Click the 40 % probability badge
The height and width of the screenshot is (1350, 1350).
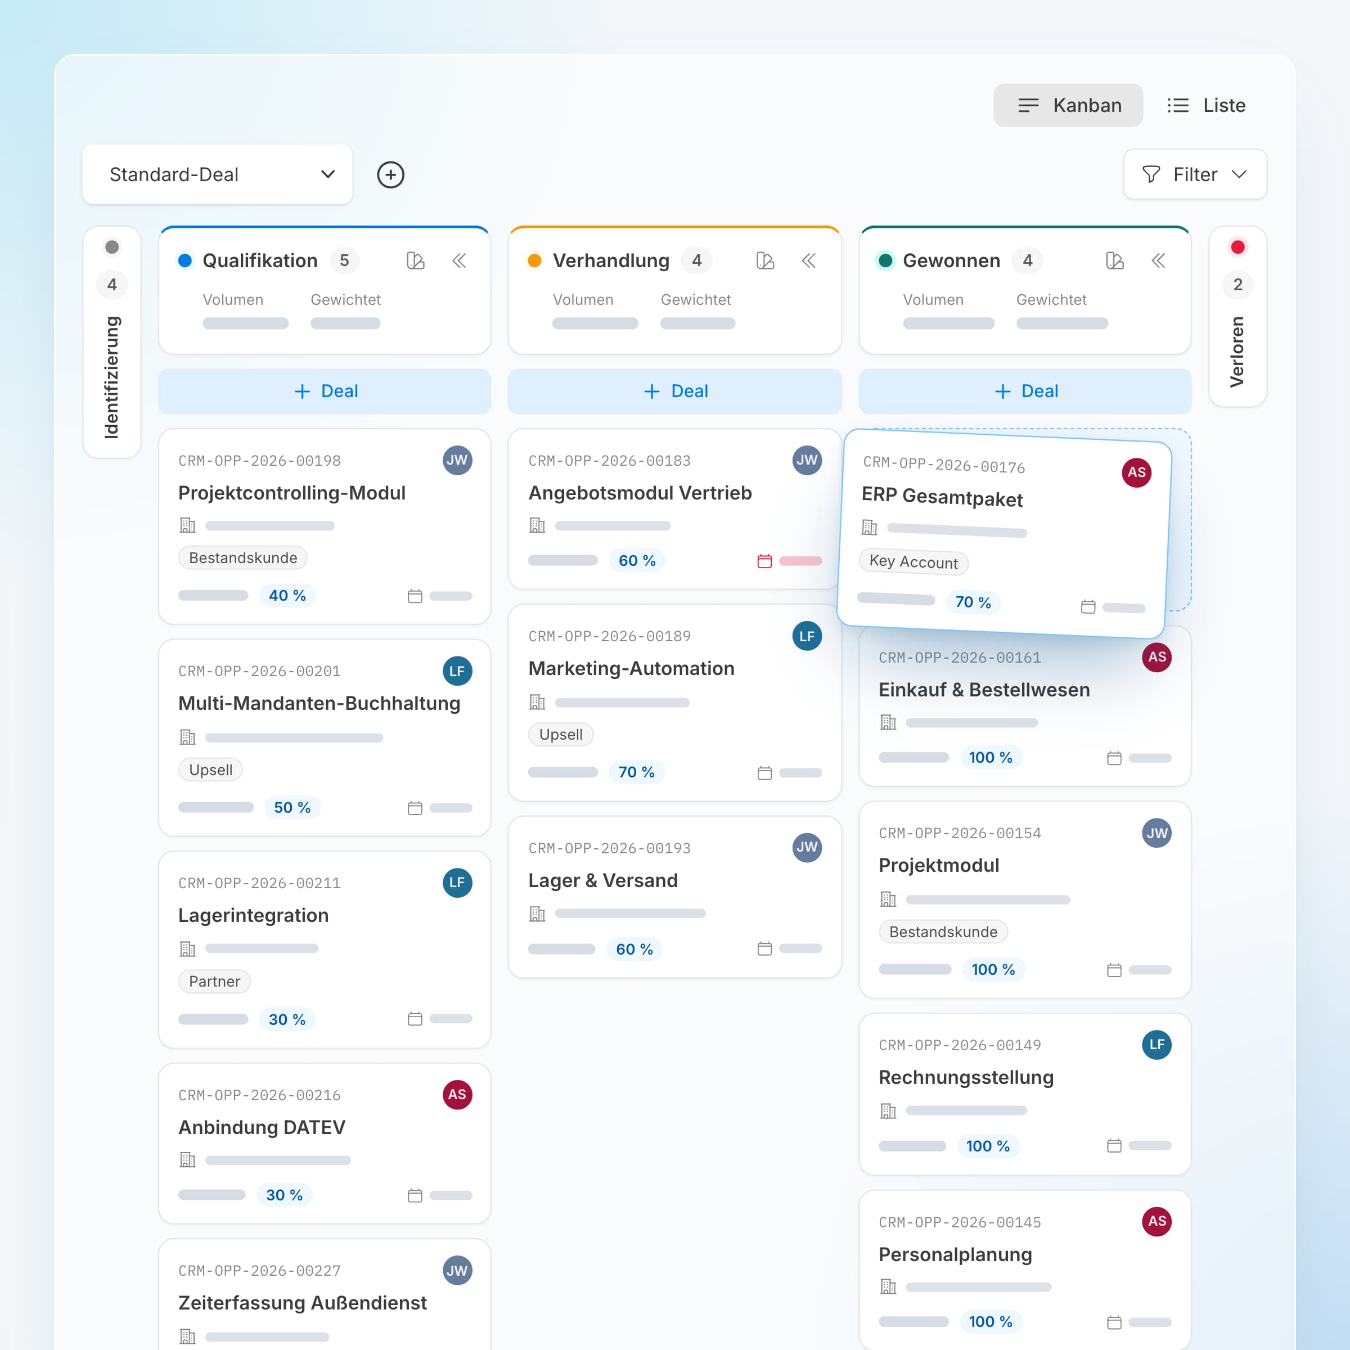[x=287, y=595]
